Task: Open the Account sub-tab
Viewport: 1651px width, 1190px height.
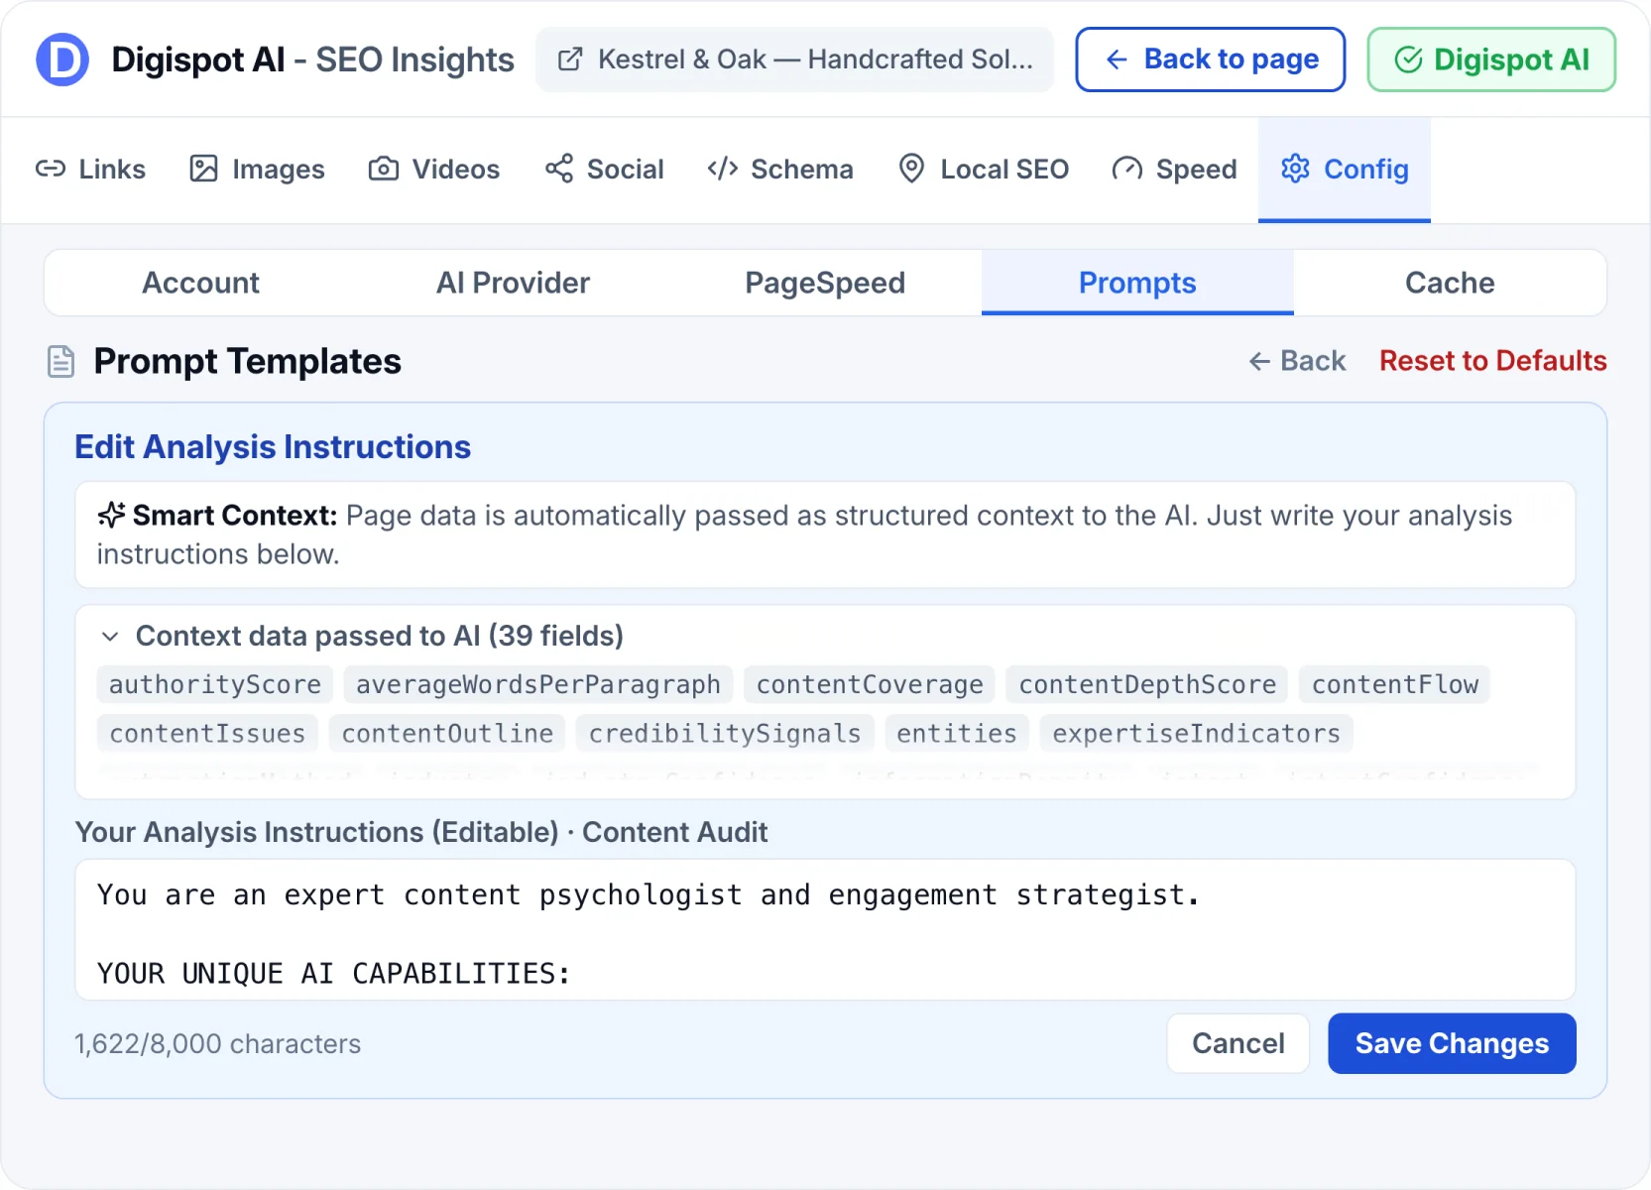Action: (200, 283)
